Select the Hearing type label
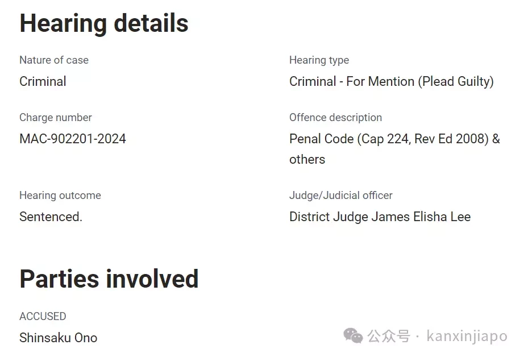The image size is (524, 357). click(319, 60)
